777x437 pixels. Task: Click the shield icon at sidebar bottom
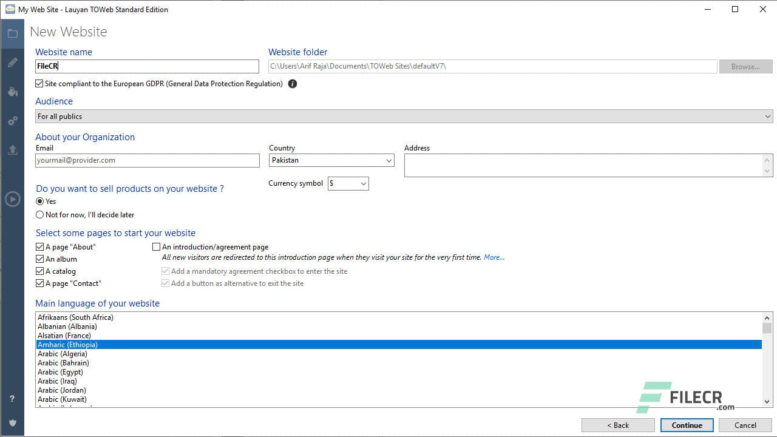[x=12, y=423]
